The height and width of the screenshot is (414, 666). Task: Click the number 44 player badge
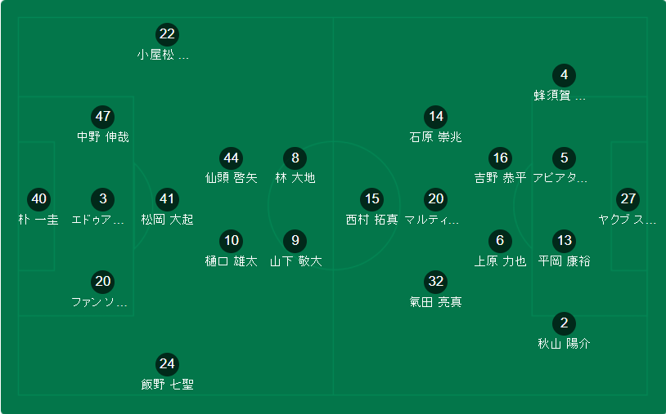point(231,158)
